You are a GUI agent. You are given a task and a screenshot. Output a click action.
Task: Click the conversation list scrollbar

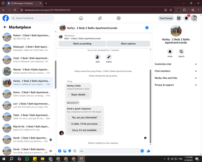click(x=56, y=75)
